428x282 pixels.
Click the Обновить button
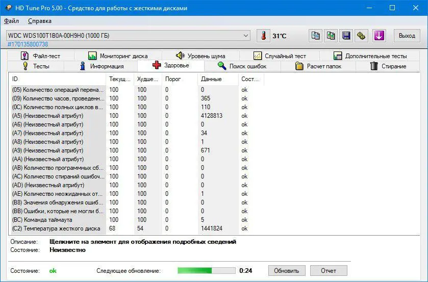pos(286,271)
